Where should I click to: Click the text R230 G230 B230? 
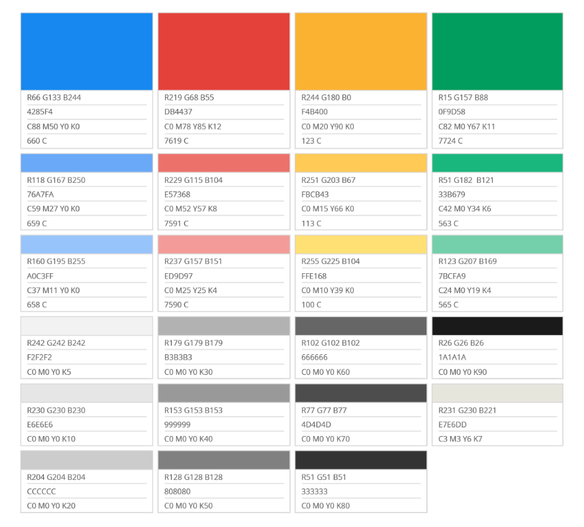[x=57, y=410]
